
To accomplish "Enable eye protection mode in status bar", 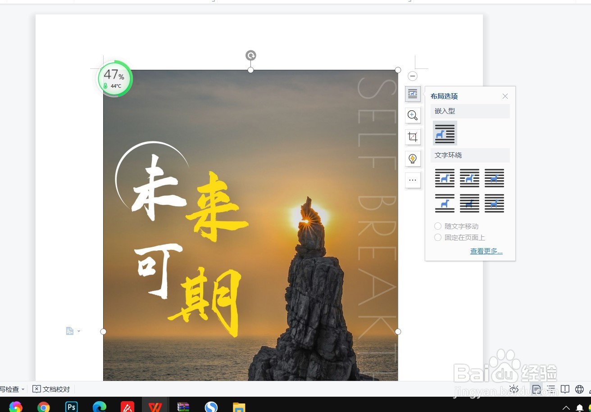I will pos(514,389).
